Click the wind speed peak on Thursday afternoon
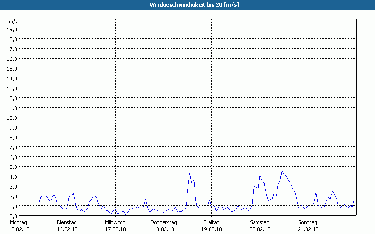 tap(190, 173)
